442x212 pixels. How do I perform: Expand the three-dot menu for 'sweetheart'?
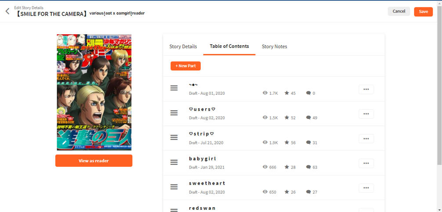(366, 188)
